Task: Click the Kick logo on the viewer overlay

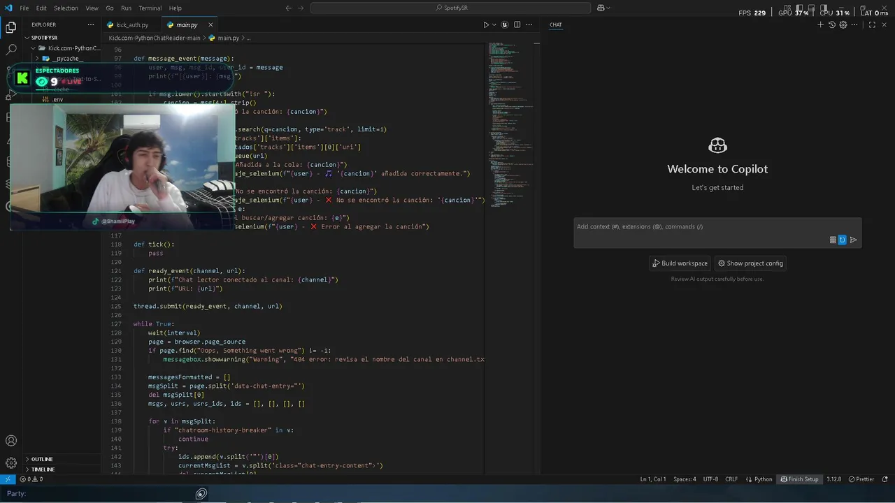Action: [22, 78]
